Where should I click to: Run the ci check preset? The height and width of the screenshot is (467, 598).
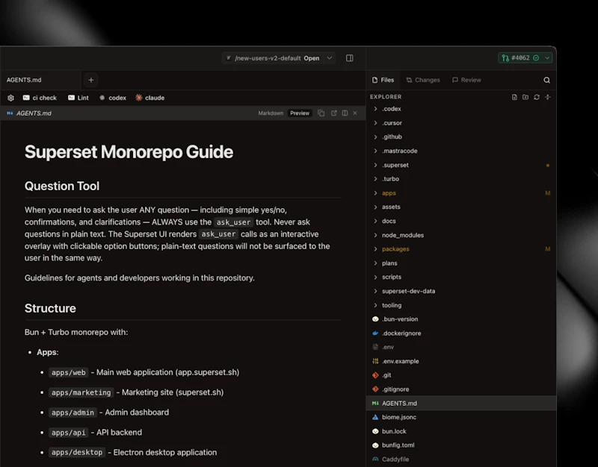click(x=40, y=98)
